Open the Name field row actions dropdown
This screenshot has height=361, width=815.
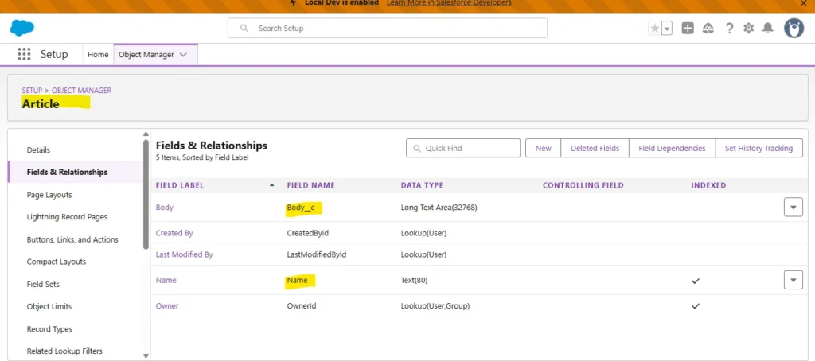794,280
